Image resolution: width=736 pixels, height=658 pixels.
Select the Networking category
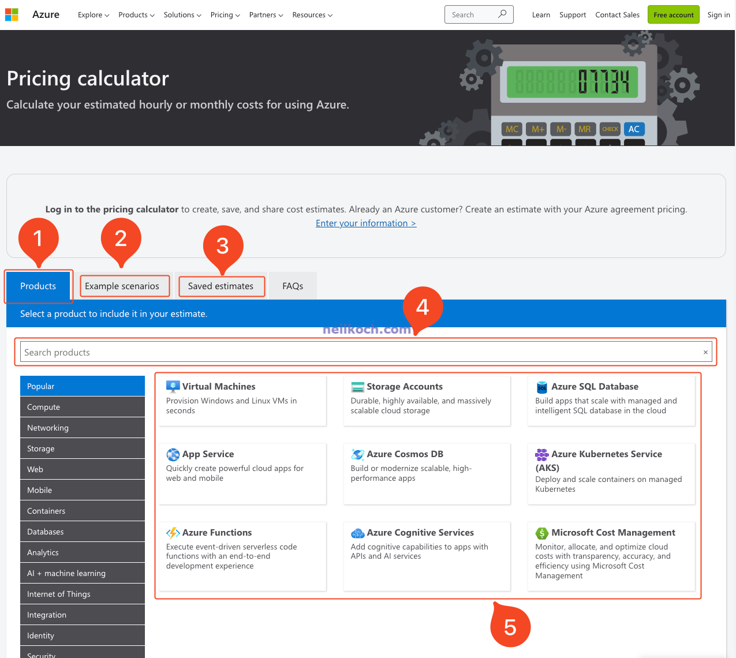pos(83,428)
